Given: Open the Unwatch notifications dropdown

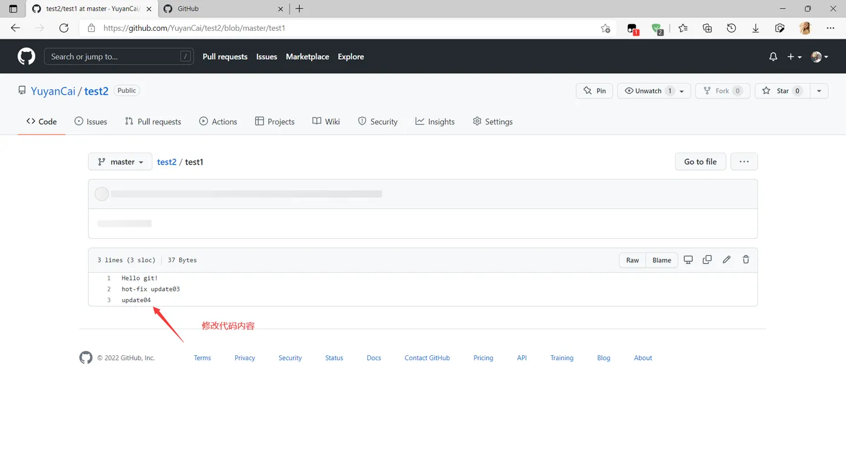Looking at the screenshot, I should point(654,91).
